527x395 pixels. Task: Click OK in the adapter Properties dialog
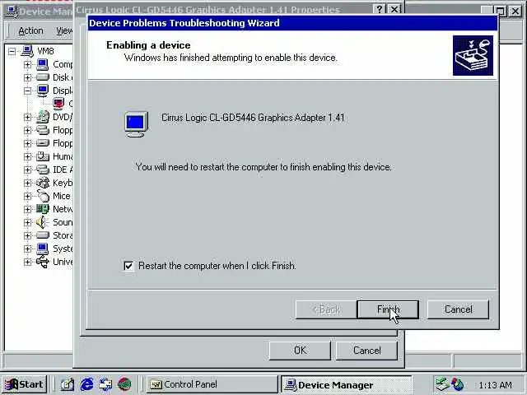tap(300, 351)
